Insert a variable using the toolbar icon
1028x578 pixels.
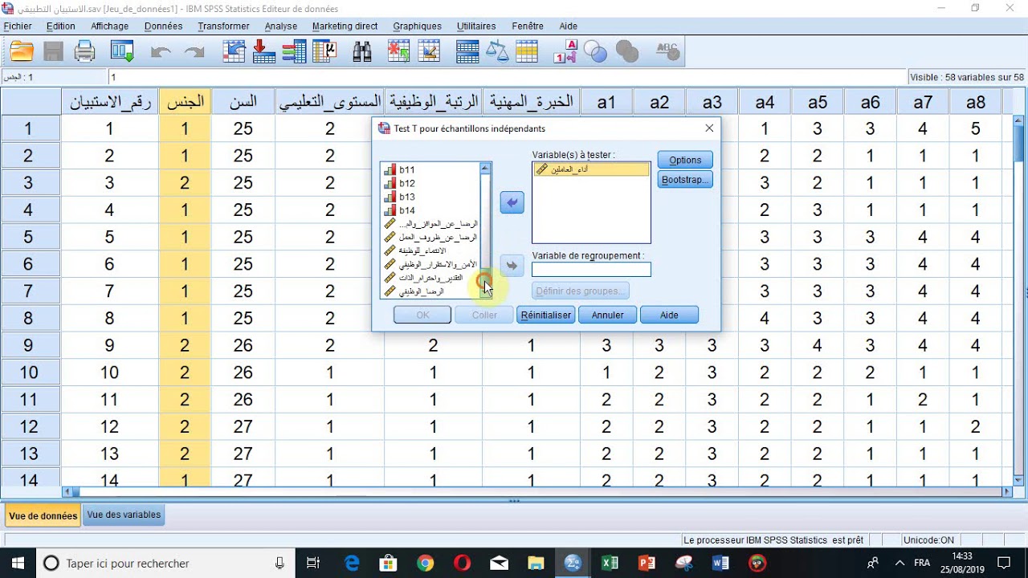pyautogui.click(x=429, y=52)
